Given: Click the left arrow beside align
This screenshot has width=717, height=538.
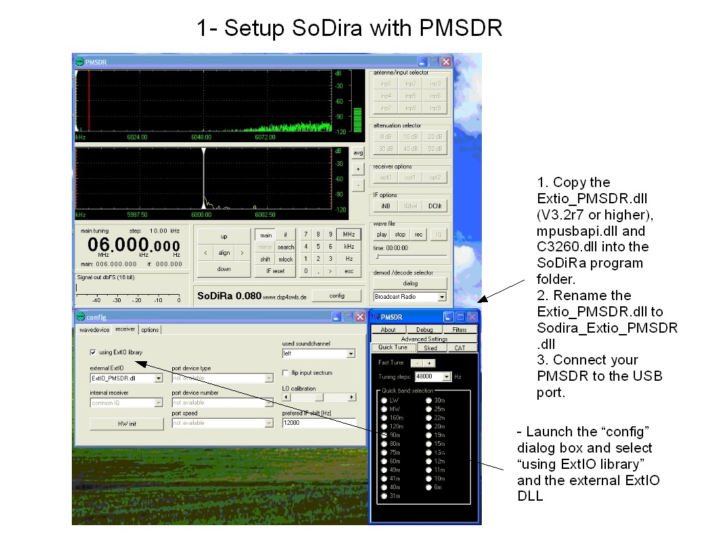Looking at the screenshot, I should pyautogui.click(x=206, y=253).
